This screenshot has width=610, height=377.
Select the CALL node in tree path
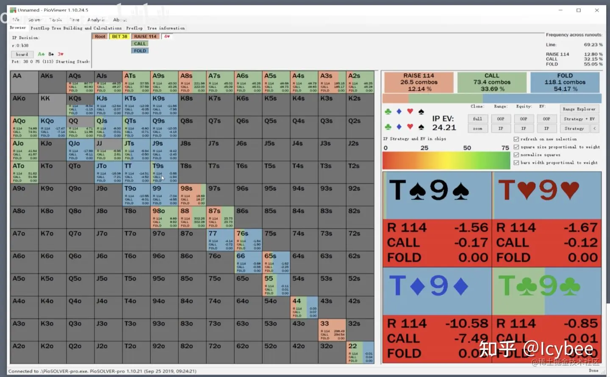click(140, 44)
